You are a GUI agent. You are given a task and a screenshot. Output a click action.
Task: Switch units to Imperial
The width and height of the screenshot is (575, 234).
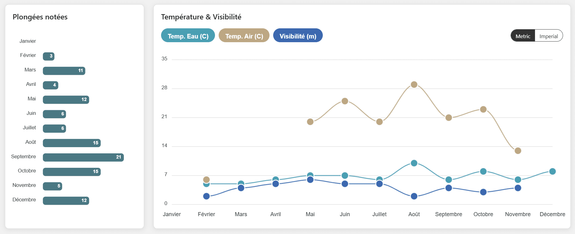tap(549, 36)
